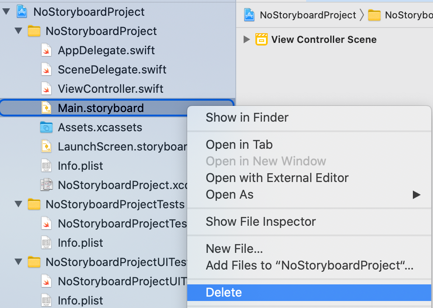433x308 pixels.
Task: Click the NoStoryboardProject.xcodeproj project icon
Action: (46, 185)
